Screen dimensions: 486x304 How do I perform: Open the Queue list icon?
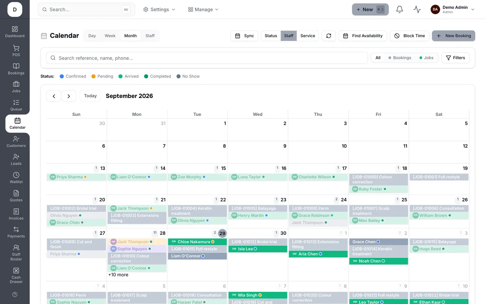pyautogui.click(x=16, y=105)
